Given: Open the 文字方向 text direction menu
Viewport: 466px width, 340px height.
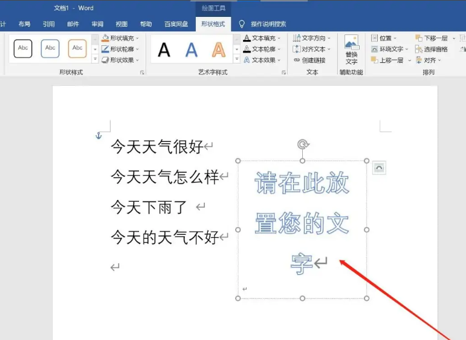Looking at the screenshot, I should pos(311,38).
